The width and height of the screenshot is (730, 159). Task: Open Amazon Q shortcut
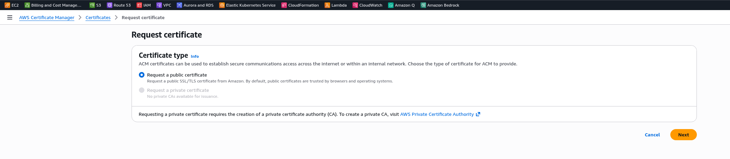point(401,5)
